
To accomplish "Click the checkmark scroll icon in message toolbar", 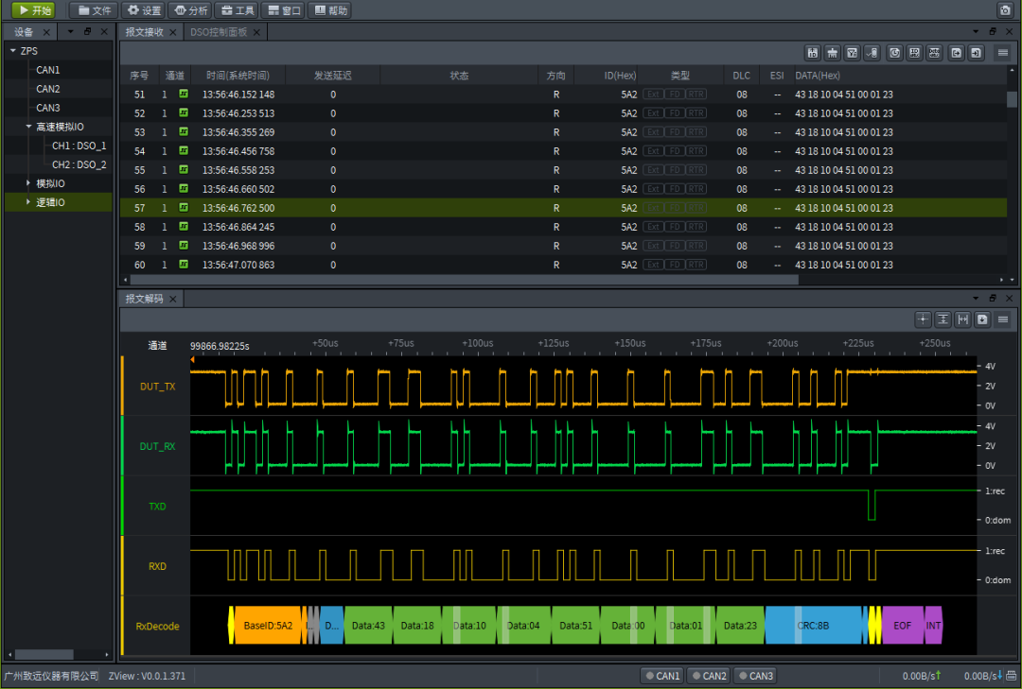I will coord(872,53).
